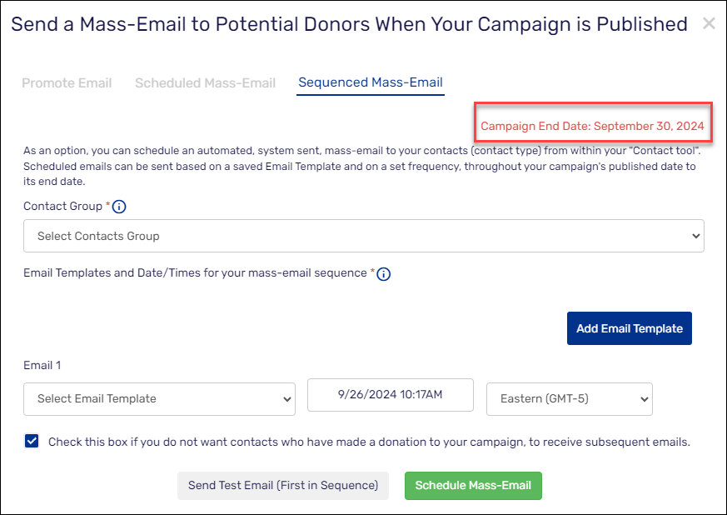Expand the Select Email Template dropdown
Screen dimensions: 727x515
point(159,398)
